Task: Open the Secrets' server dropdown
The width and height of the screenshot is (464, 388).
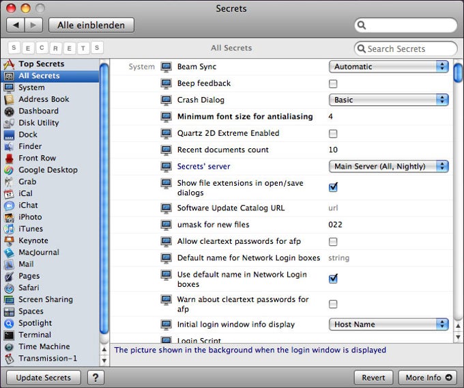Action: coord(388,167)
